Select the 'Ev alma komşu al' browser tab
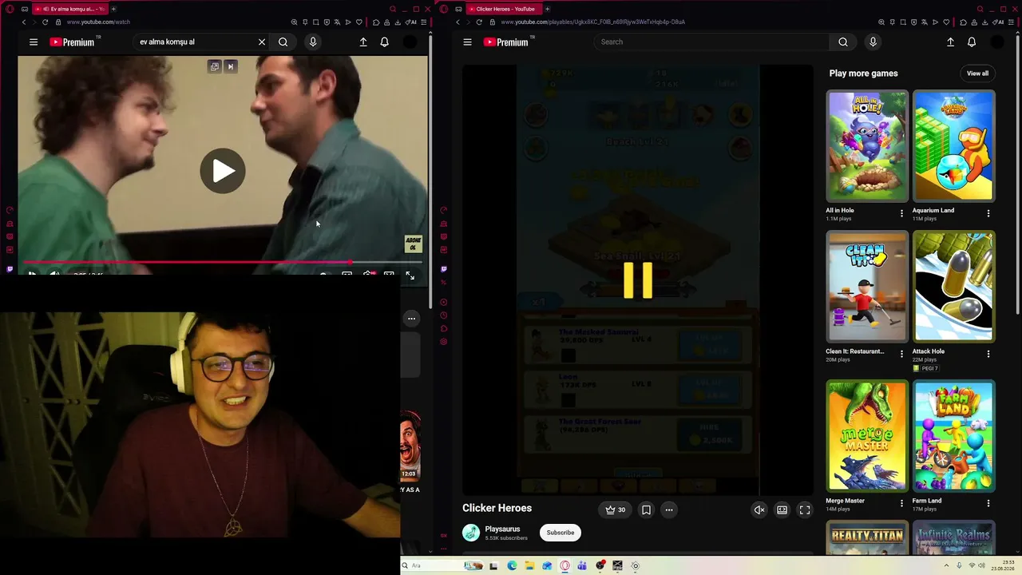Viewport: 1022px width, 575px height. [69, 9]
